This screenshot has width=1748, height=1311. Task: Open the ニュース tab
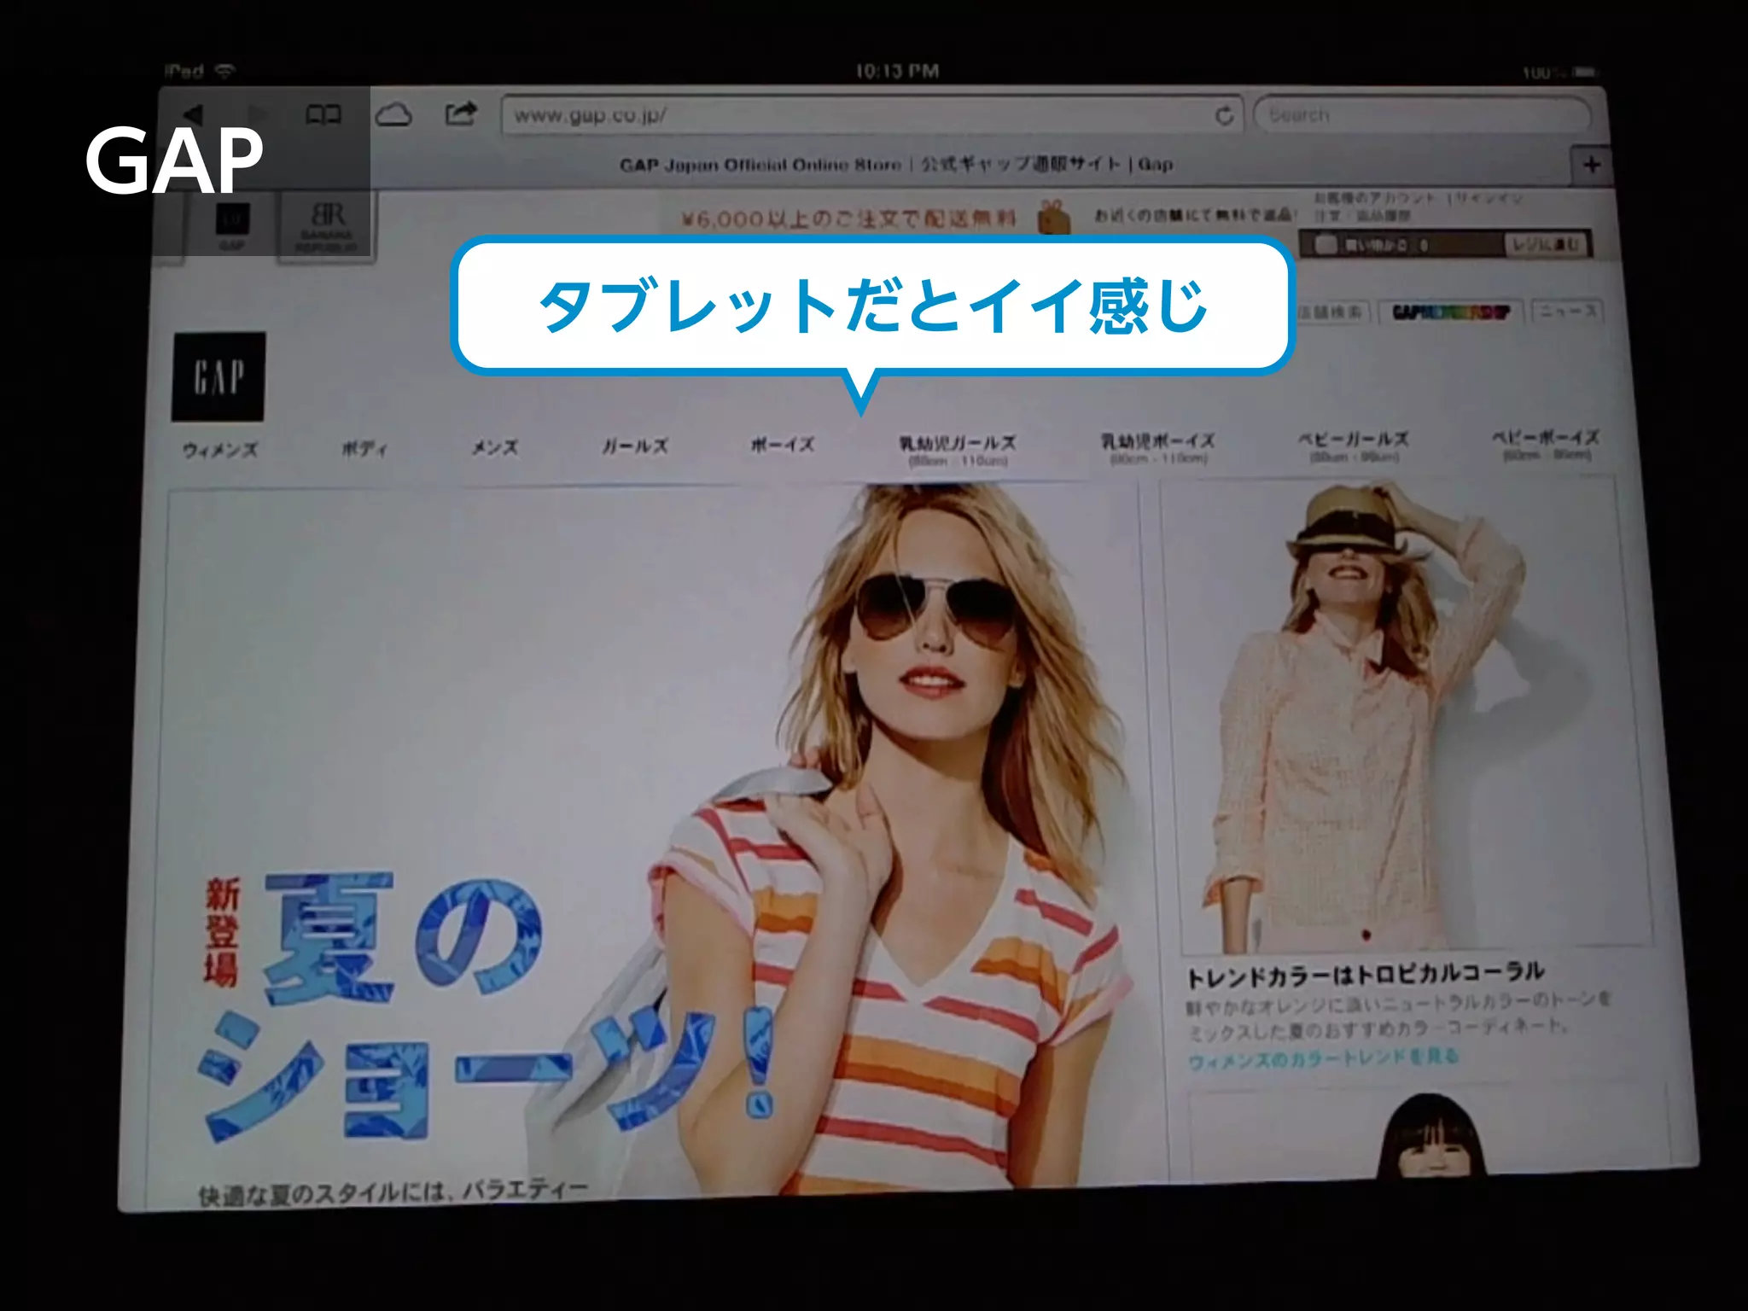tap(1567, 311)
